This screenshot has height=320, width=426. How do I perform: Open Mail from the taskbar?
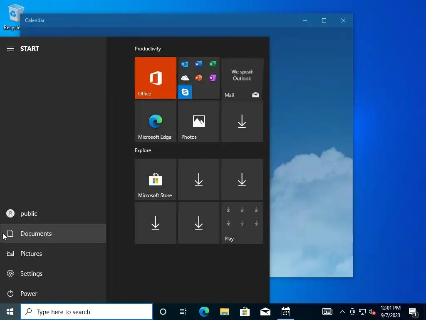tap(265, 312)
